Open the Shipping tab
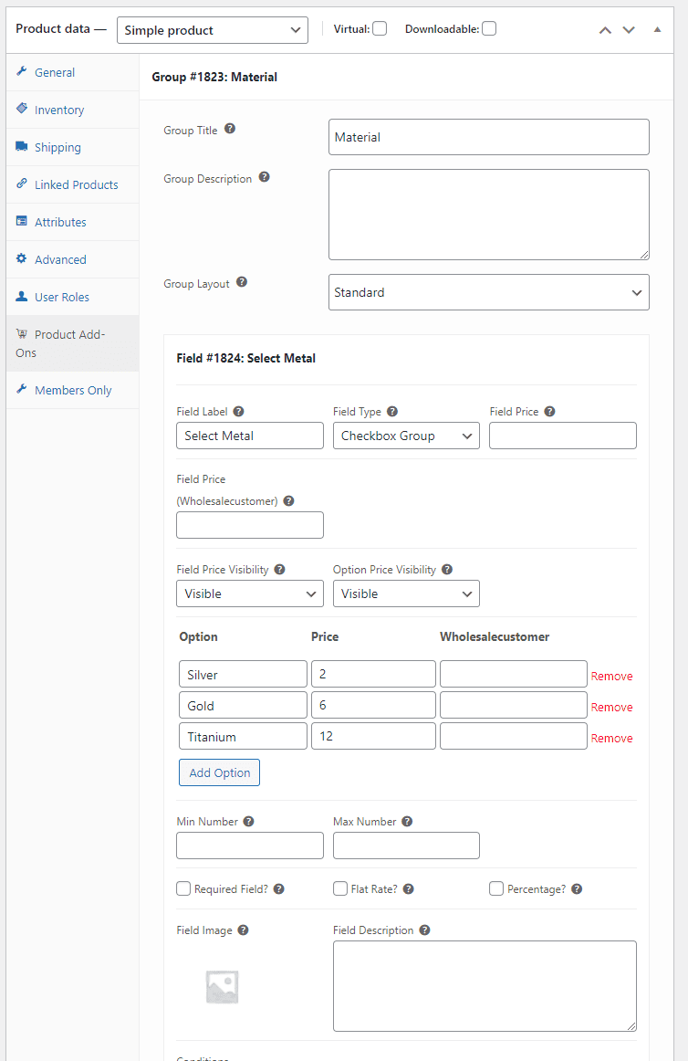The height and width of the screenshot is (1061, 688). tap(73, 147)
